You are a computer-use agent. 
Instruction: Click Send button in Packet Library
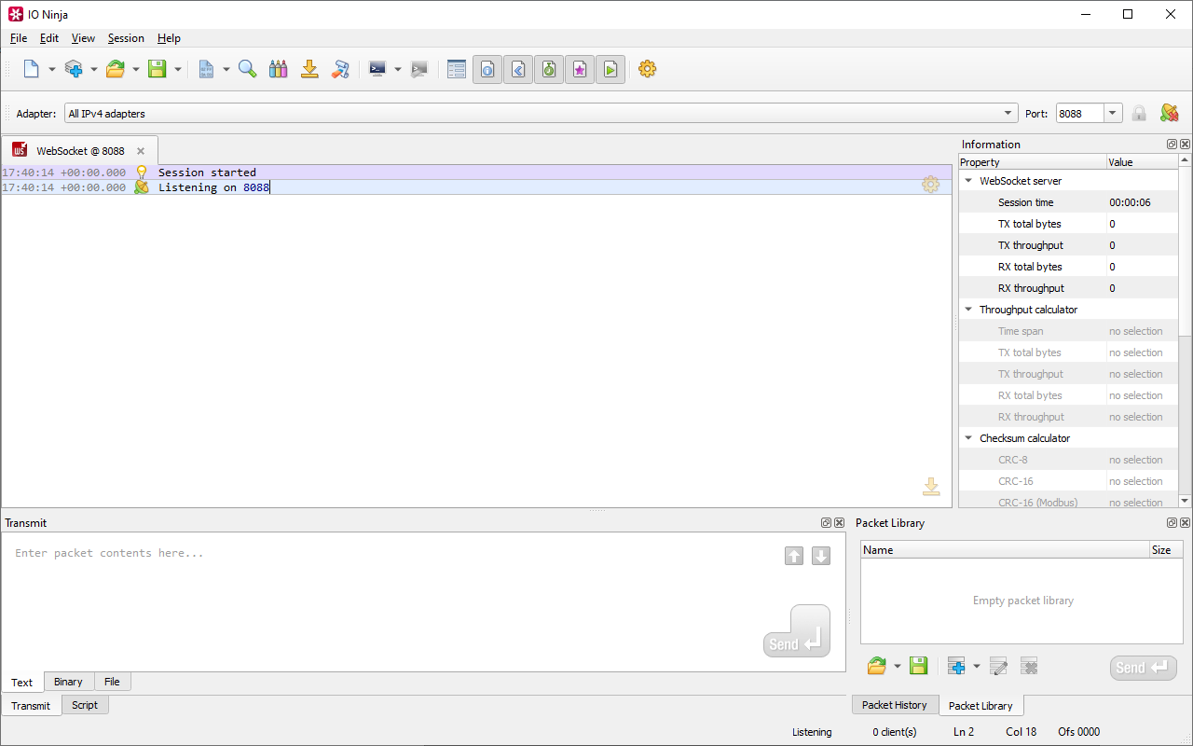click(x=1144, y=668)
